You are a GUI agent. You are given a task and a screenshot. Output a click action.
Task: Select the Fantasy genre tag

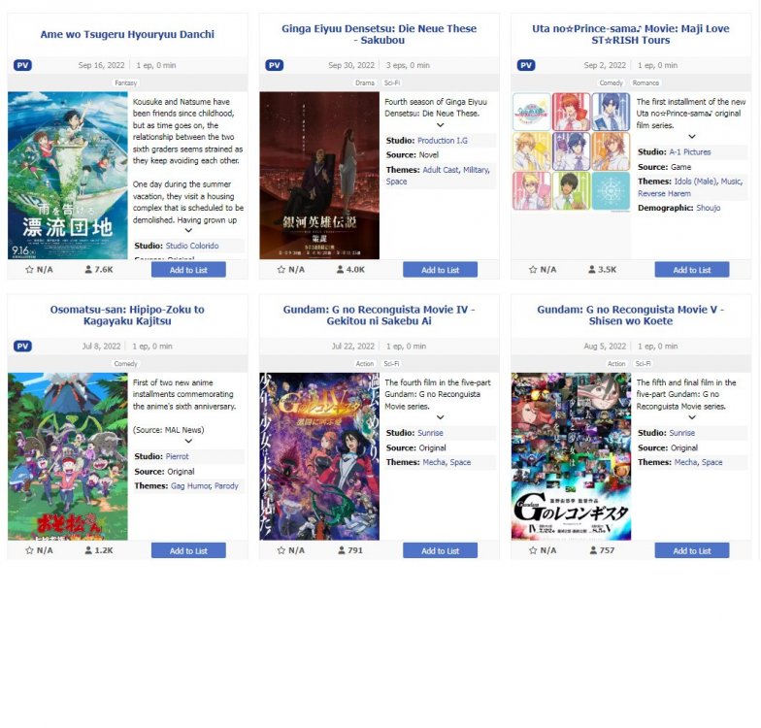pos(126,83)
